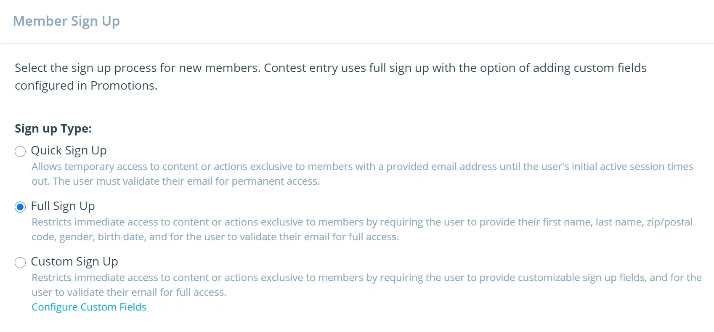Choose the Custom Sign Up radio button
Viewport: 714px width, 332px height.
[20, 263]
